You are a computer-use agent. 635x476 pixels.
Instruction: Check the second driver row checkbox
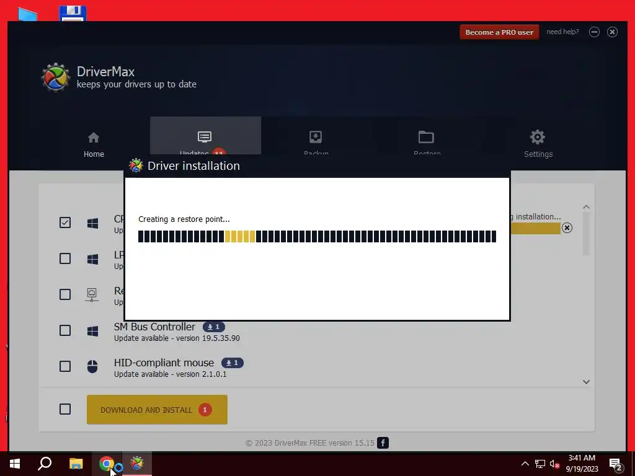click(x=64, y=258)
